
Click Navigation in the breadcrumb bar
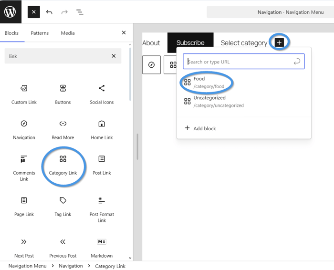coord(71,266)
